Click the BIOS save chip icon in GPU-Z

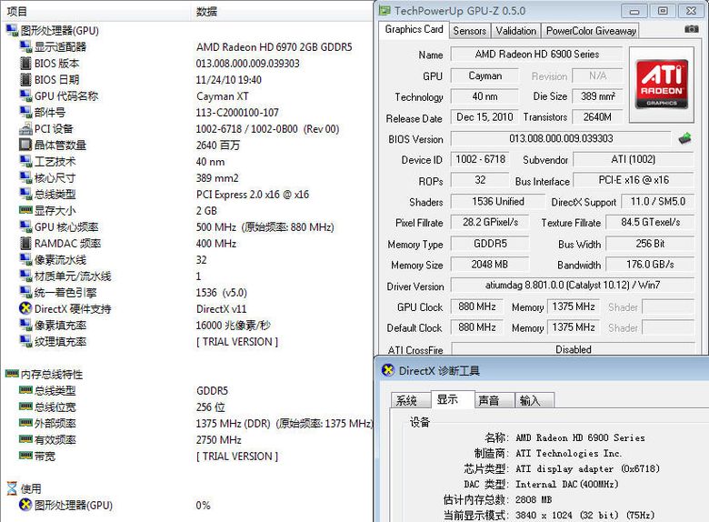(x=685, y=138)
